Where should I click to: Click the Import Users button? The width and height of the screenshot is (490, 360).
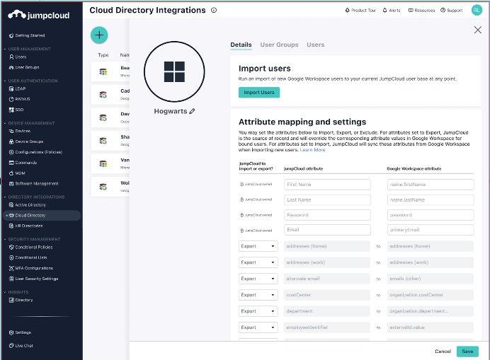259,93
